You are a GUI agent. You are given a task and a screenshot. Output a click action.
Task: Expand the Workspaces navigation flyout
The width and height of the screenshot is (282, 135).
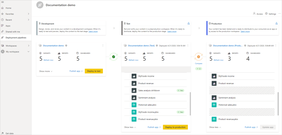tap(28, 46)
